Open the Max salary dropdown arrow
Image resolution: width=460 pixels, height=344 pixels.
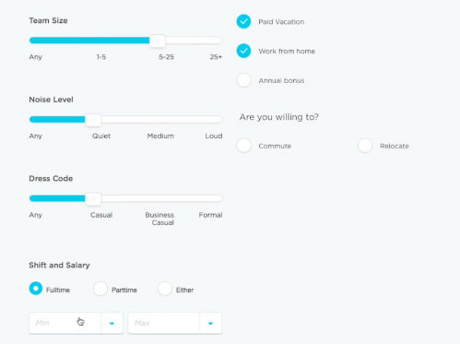point(210,323)
